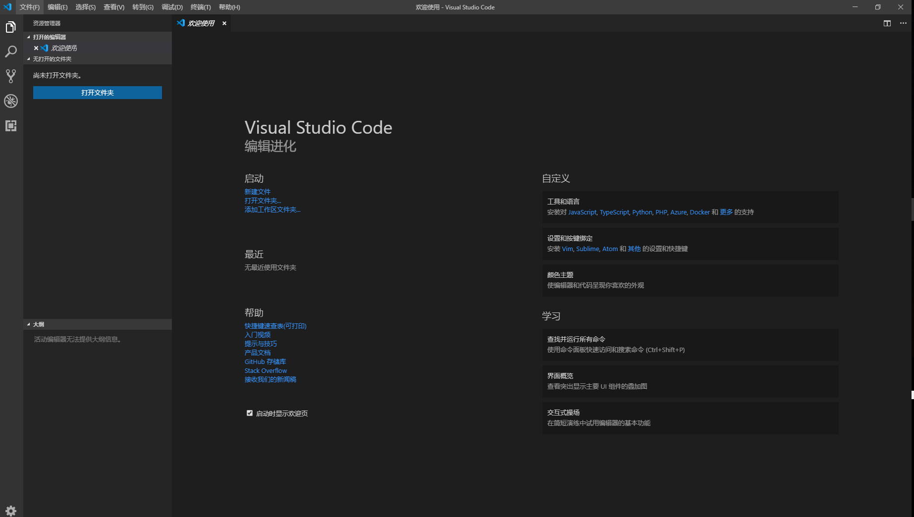
Task: Open the 文件(F) menu
Action: (29, 7)
